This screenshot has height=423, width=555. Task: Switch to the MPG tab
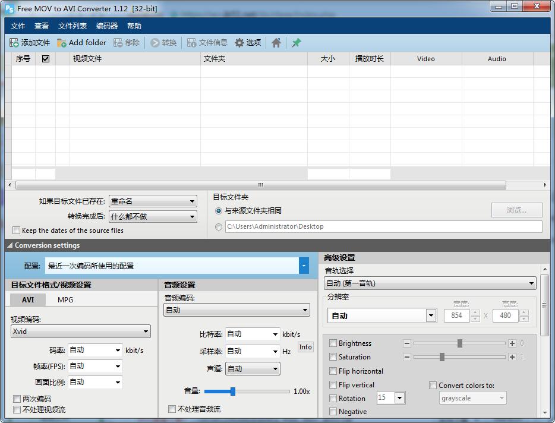(x=65, y=300)
